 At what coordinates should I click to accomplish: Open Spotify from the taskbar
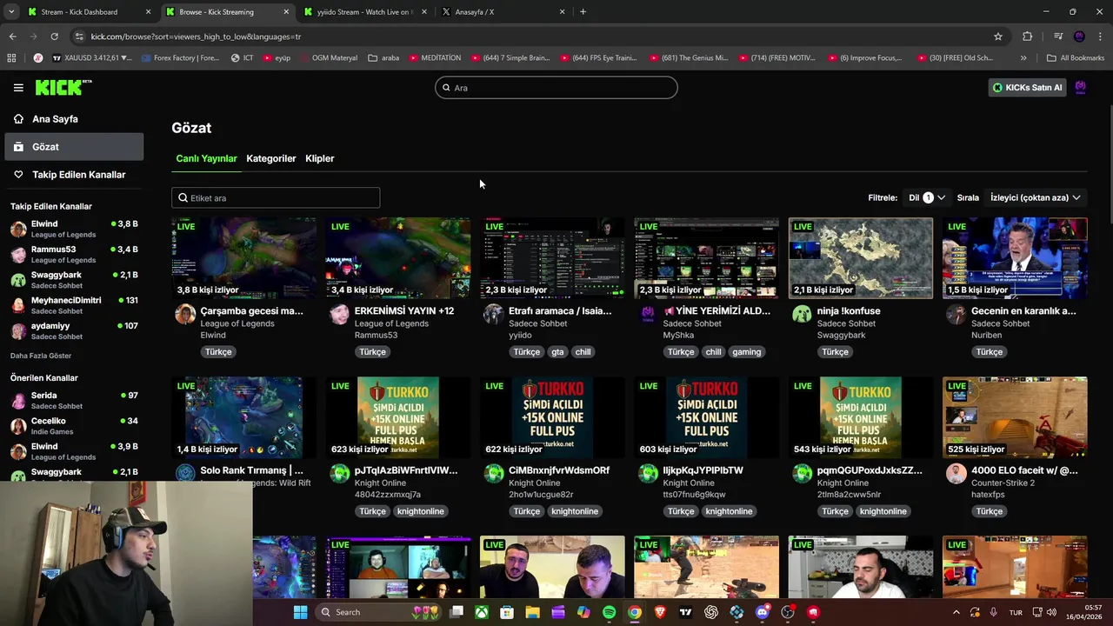[609, 612]
